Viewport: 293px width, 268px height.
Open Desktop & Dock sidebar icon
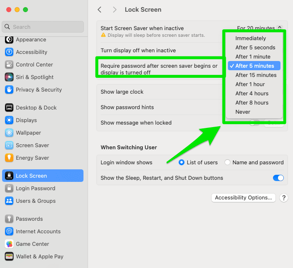pos(9,108)
